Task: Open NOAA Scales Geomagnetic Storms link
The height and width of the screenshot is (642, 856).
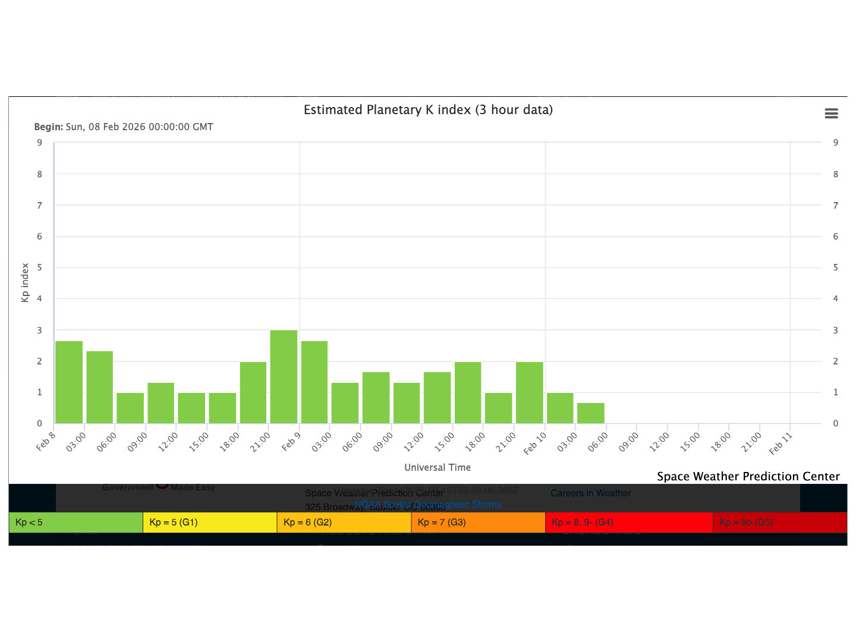Action: (x=427, y=505)
